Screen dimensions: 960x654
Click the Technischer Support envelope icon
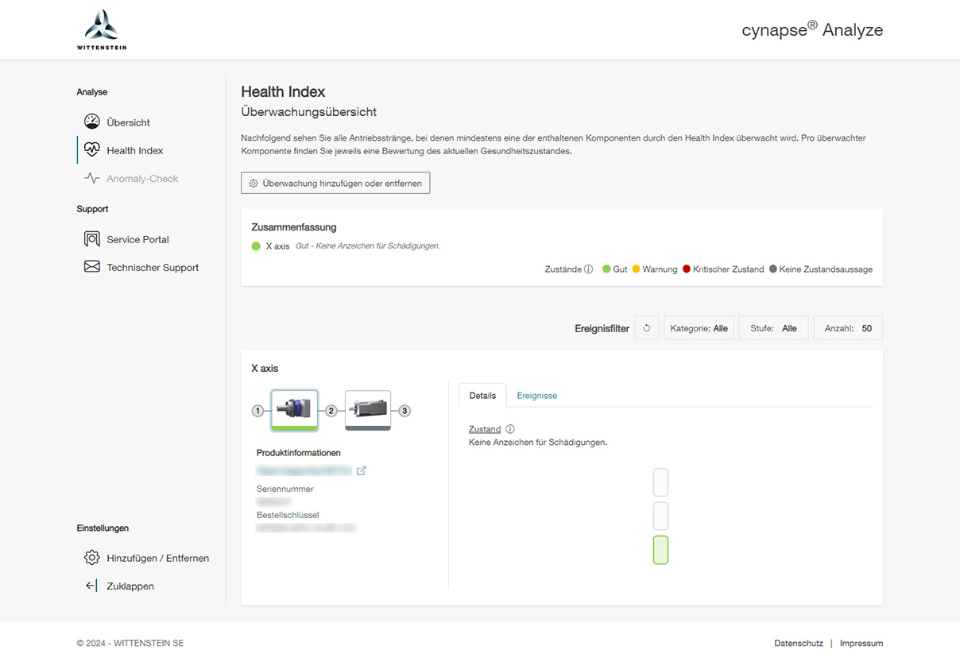click(x=92, y=267)
